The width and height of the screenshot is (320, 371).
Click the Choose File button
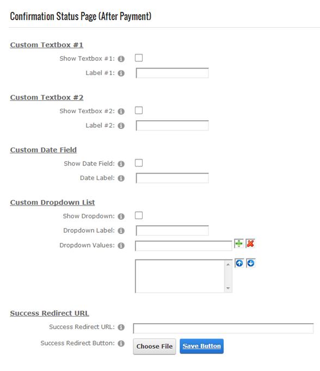(x=155, y=347)
